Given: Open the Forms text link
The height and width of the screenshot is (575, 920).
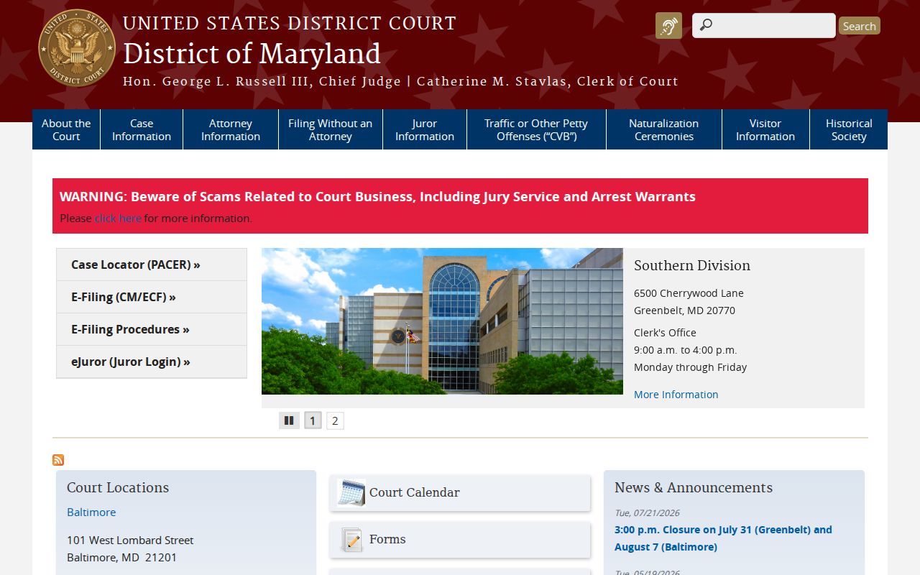Looking at the screenshot, I should coord(387,539).
